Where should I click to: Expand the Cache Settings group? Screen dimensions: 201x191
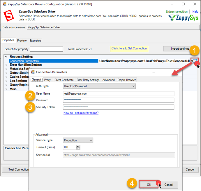[x=6, y=77]
